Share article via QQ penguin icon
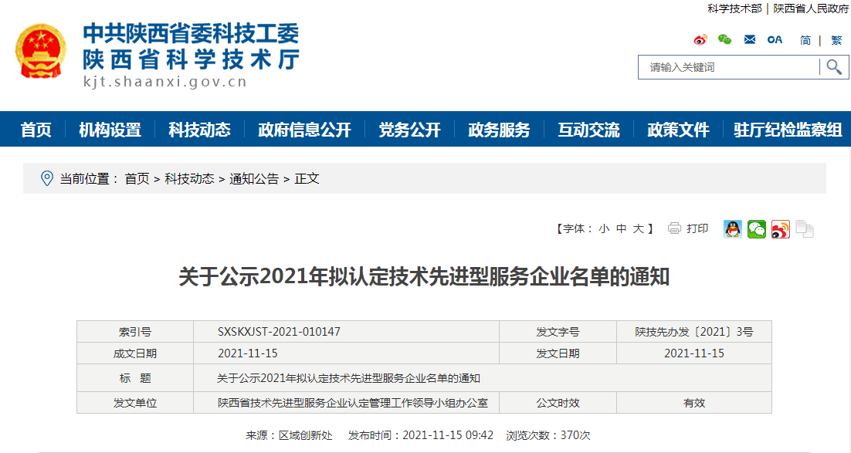The width and height of the screenshot is (851, 453). [733, 228]
